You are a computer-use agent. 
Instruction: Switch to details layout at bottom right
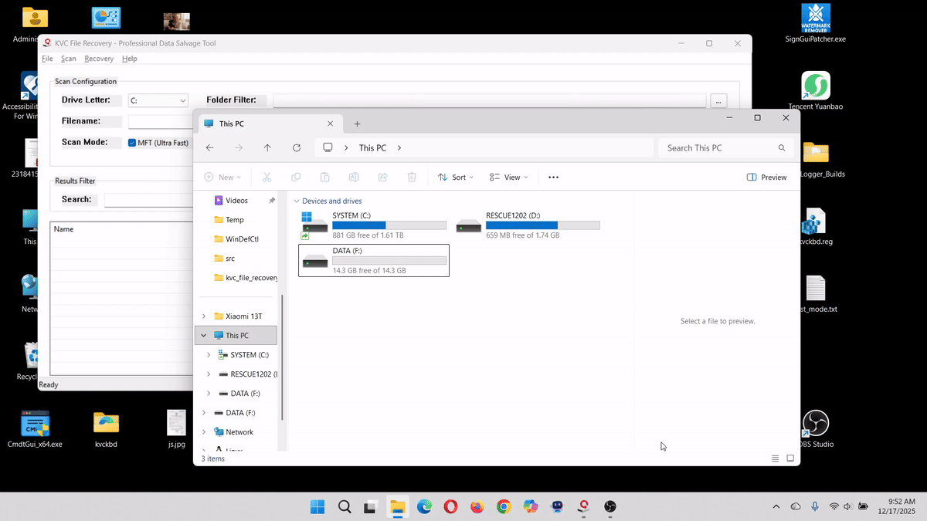pos(775,458)
